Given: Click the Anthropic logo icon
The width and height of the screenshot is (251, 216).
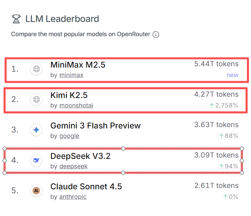Looking at the screenshot, I should 36,191.
